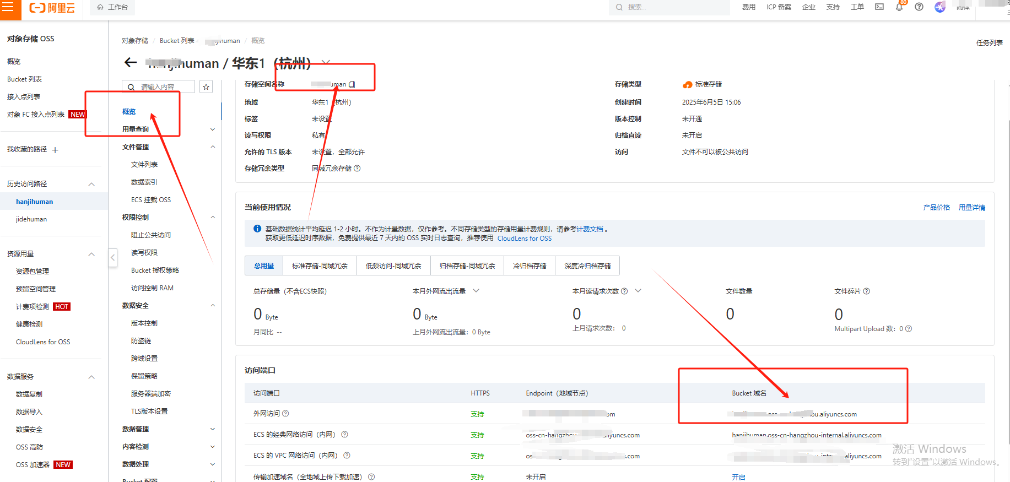Open the 本月读请求次数 dropdown arrow
This screenshot has height=482, width=1010.
(x=638, y=291)
